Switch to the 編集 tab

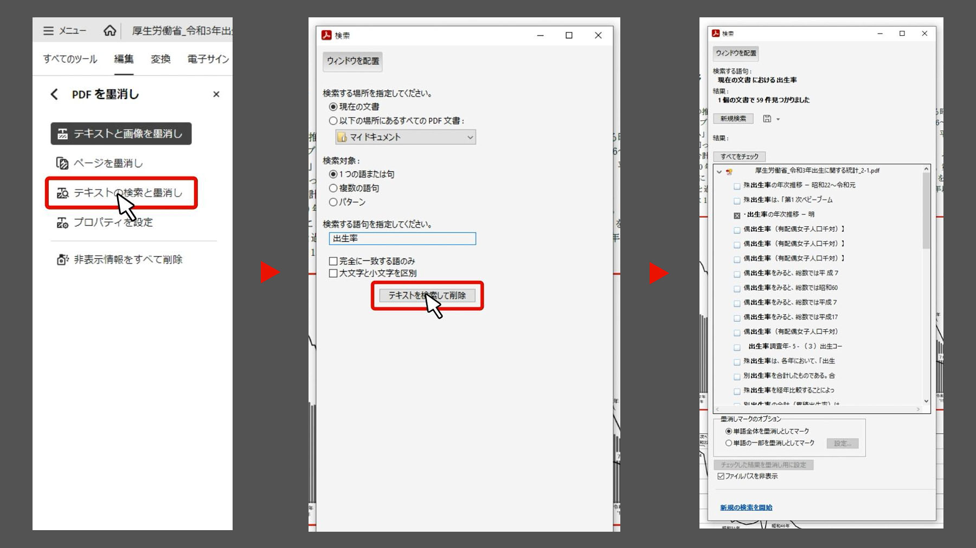[124, 59]
